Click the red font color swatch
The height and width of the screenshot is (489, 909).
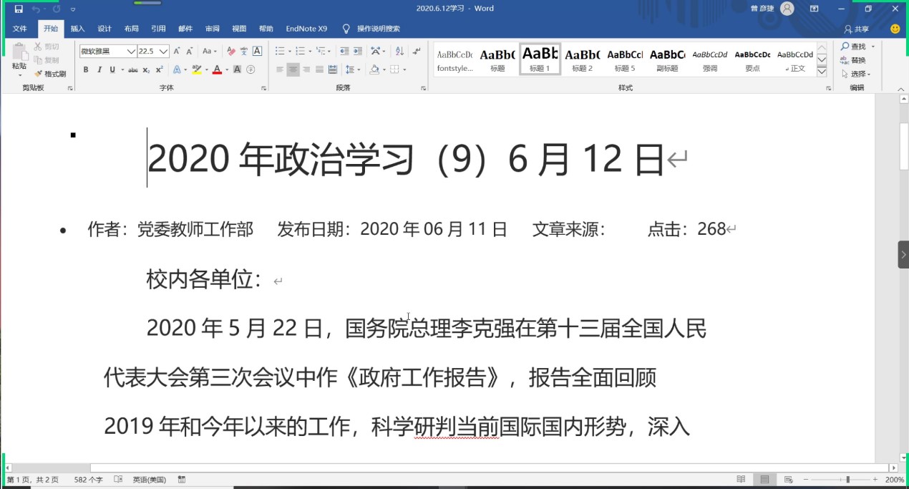217,70
